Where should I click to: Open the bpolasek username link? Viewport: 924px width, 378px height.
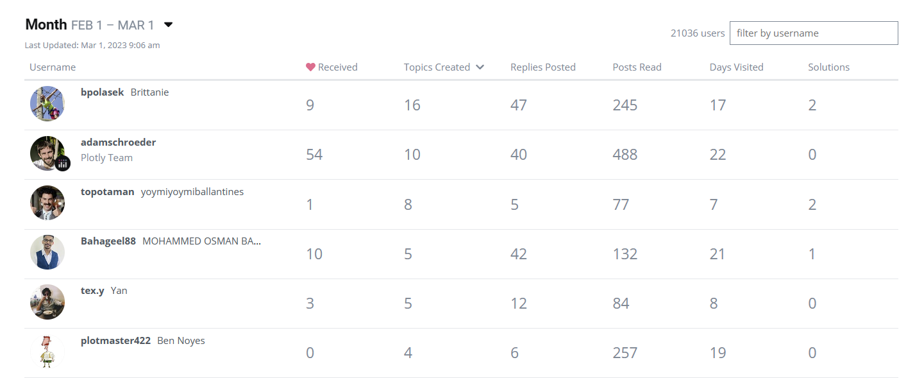pyautogui.click(x=103, y=92)
